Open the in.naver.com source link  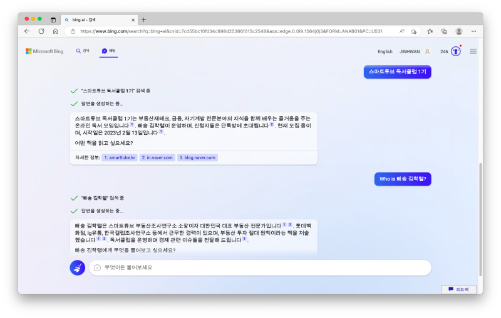[x=157, y=157]
